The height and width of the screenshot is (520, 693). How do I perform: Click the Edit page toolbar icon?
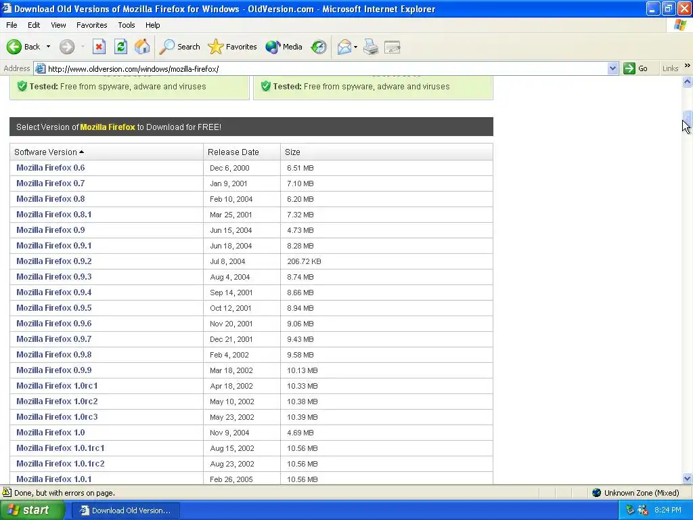coord(393,47)
